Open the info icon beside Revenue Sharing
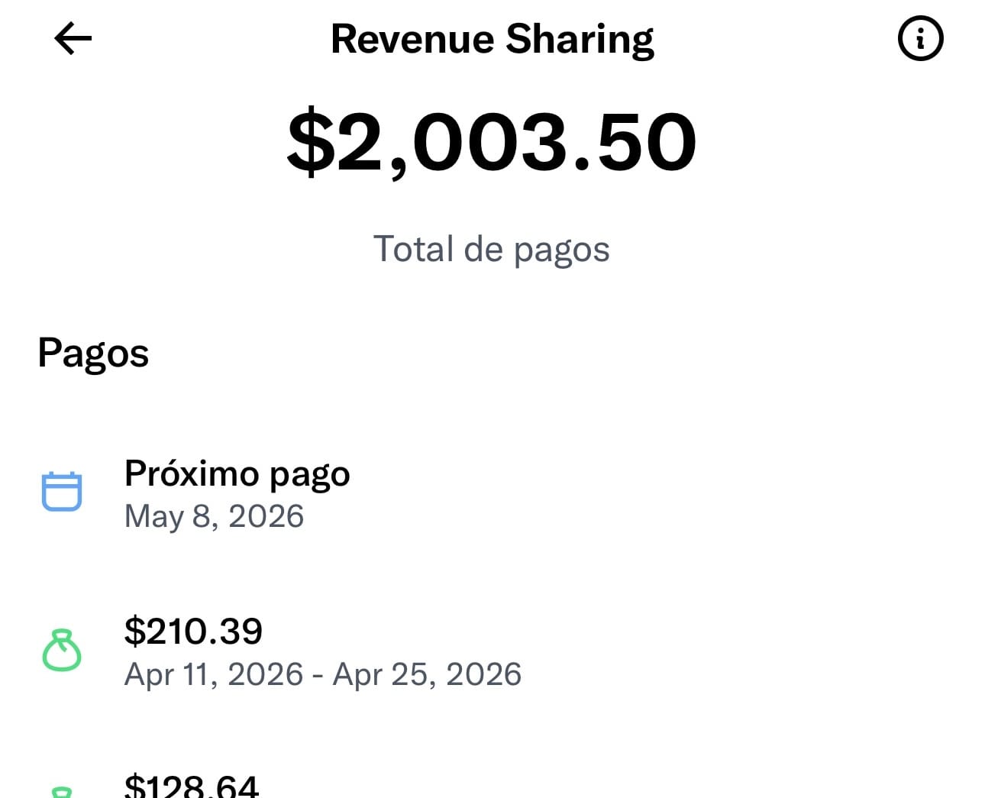The height and width of the screenshot is (798, 985). coord(920,38)
